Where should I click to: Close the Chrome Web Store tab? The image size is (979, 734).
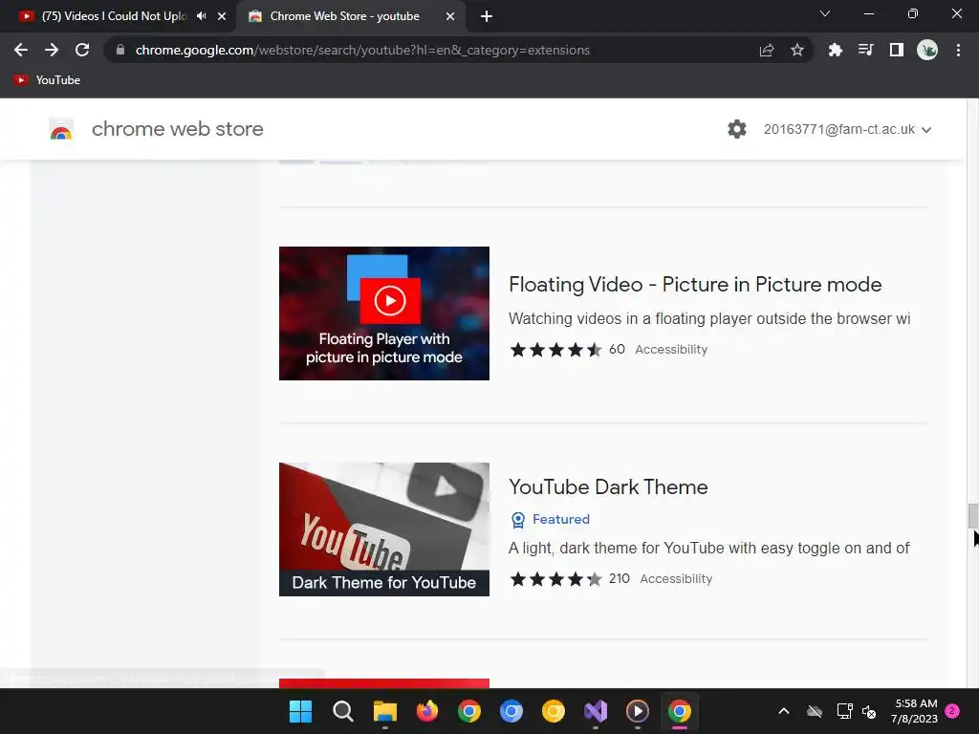click(x=450, y=16)
